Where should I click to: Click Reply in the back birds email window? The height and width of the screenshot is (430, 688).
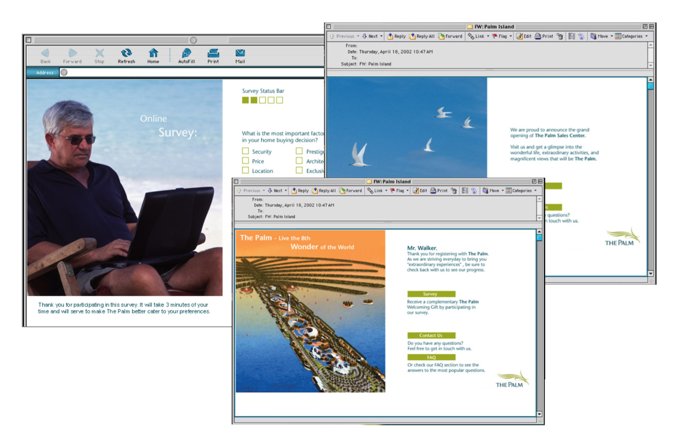tap(397, 36)
